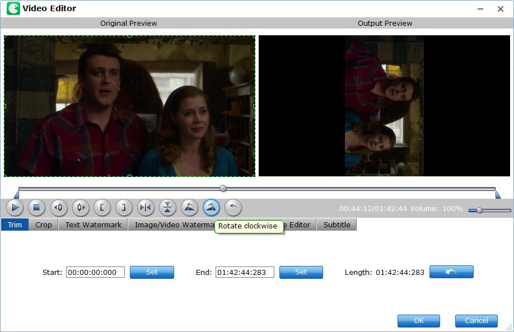Click the Volume: 100% label
This screenshot has width=514, height=332.
click(x=437, y=208)
